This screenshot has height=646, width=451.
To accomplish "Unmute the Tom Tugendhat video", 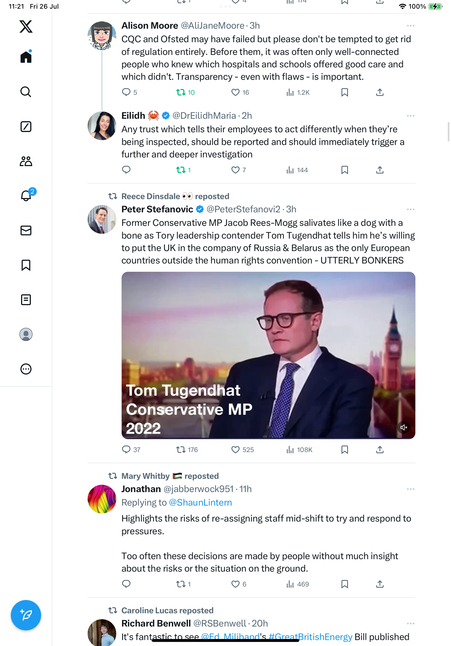I will pyautogui.click(x=403, y=427).
